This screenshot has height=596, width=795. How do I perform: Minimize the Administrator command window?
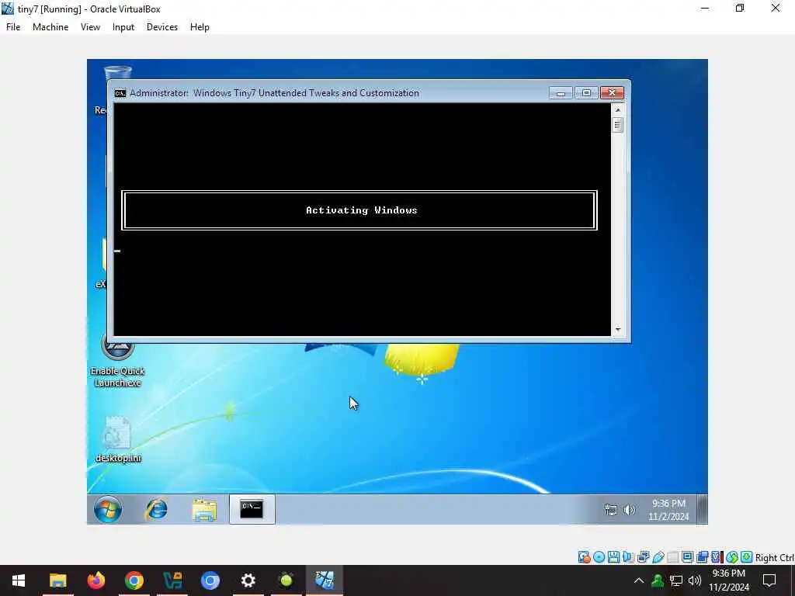561,93
